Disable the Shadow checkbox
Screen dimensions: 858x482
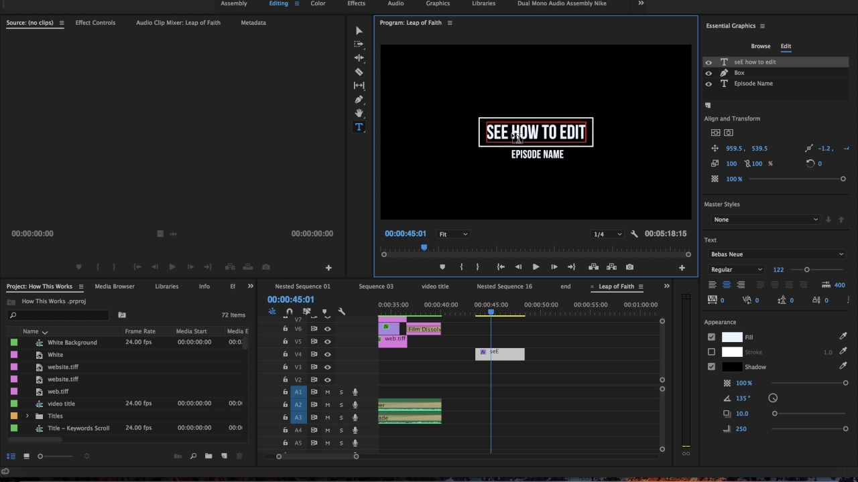coord(711,367)
